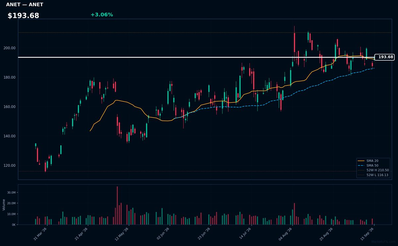The height and width of the screenshot is (246, 398).
Task: Click the 30.0M volume axis label
Action: tap(11, 193)
